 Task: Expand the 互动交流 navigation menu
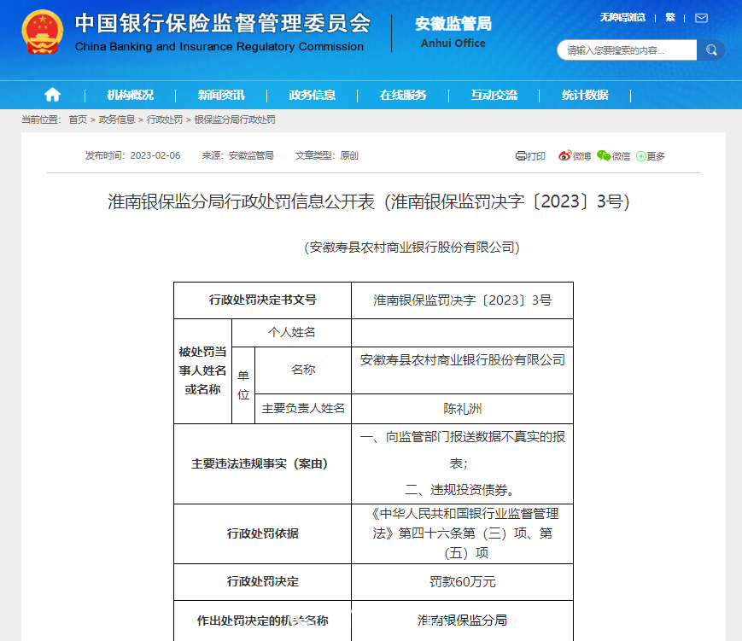(x=494, y=95)
